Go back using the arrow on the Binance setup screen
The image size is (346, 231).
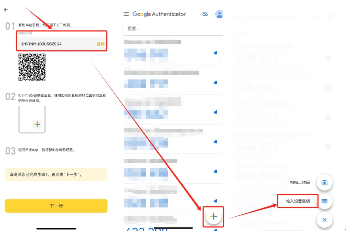click(6, 10)
